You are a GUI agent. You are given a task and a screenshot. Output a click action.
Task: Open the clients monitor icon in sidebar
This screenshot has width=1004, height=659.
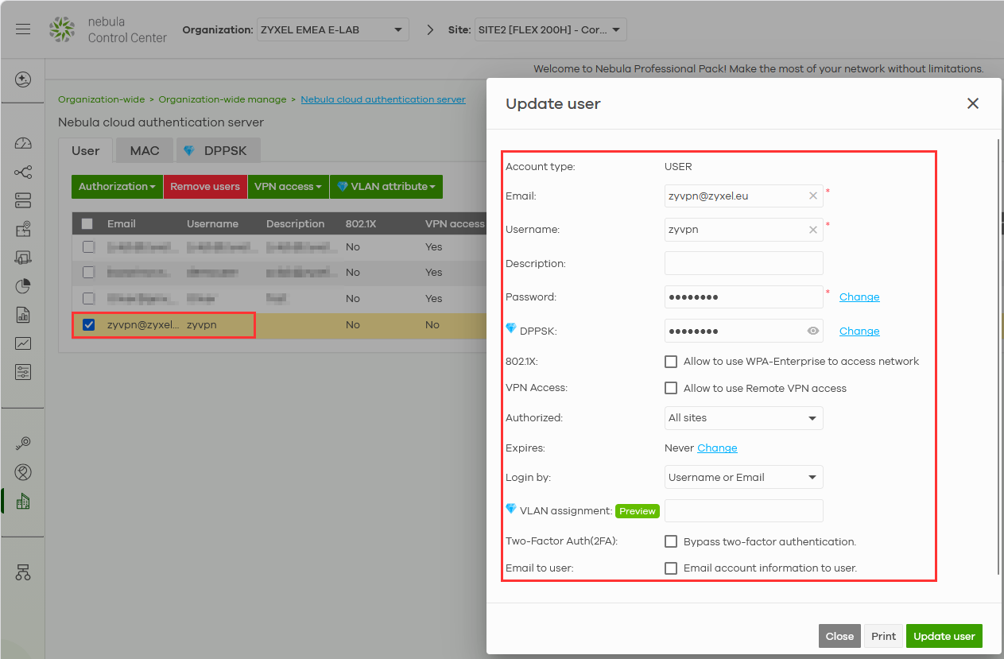(x=23, y=258)
